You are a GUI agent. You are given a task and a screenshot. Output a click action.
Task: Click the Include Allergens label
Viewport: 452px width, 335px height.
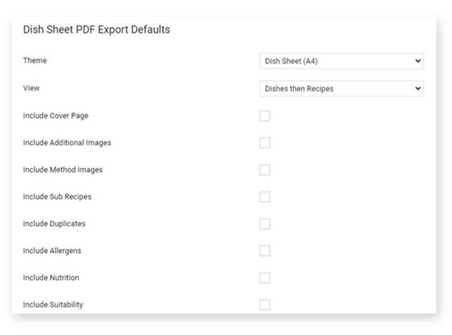coord(52,250)
